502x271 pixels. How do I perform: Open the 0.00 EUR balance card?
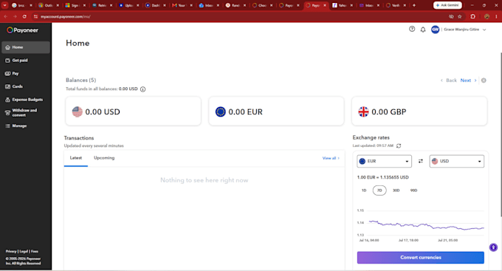point(276,112)
